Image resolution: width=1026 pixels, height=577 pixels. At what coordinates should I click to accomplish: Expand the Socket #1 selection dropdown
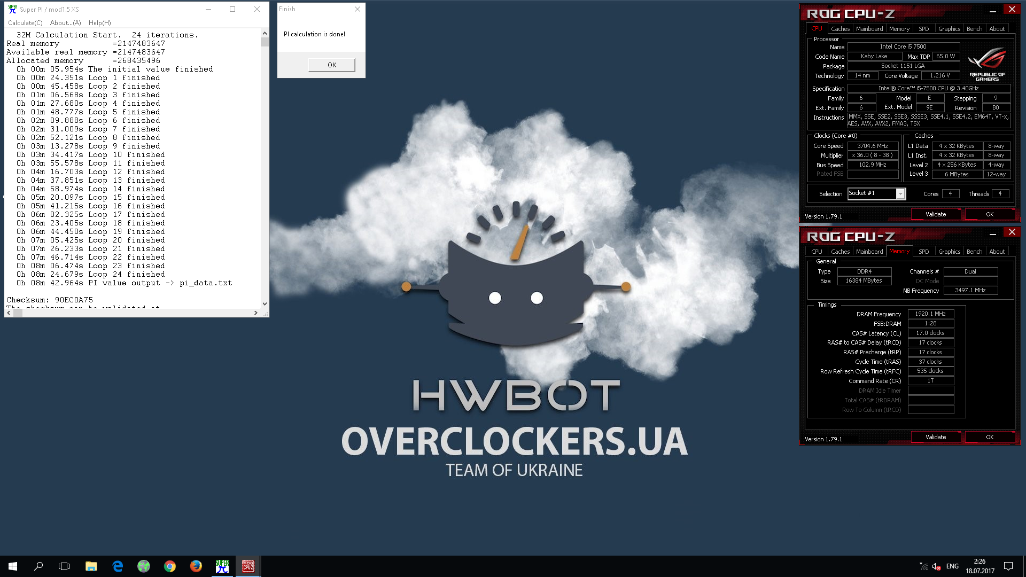(900, 194)
